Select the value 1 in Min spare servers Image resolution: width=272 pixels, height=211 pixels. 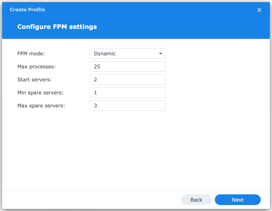96,92
